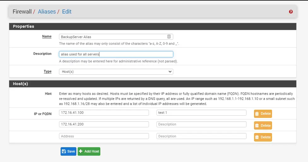Click the Properties section header
The width and height of the screenshot is (308, 162).
point(153,26)
